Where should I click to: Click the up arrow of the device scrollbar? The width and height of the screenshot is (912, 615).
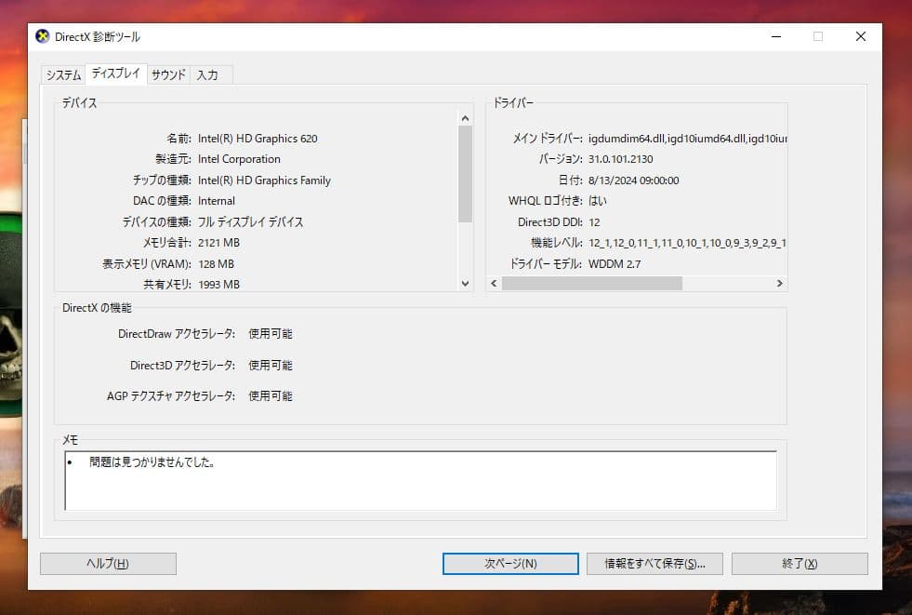point(466,117)
